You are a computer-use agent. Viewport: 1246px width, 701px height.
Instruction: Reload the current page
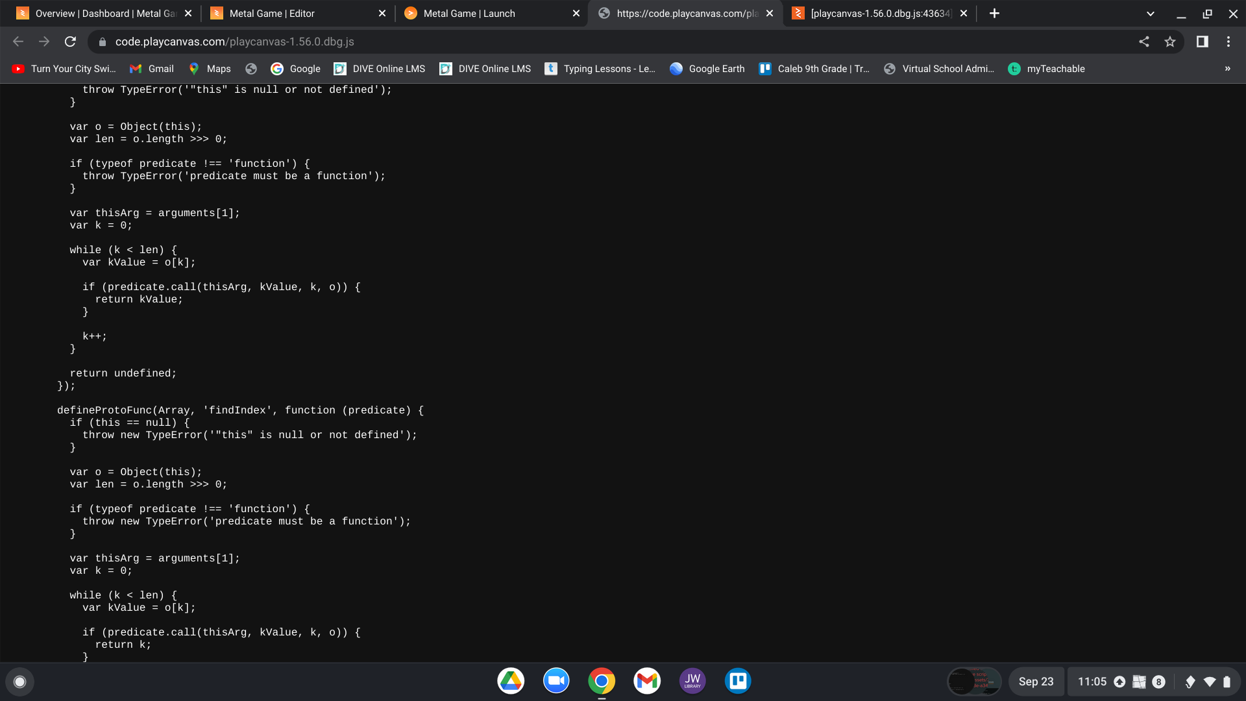(70, 42)
